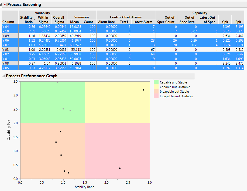The height and width of the screenshot is (191, 247).
Task: Click the Mean column header
Action: tap(75, 22)
